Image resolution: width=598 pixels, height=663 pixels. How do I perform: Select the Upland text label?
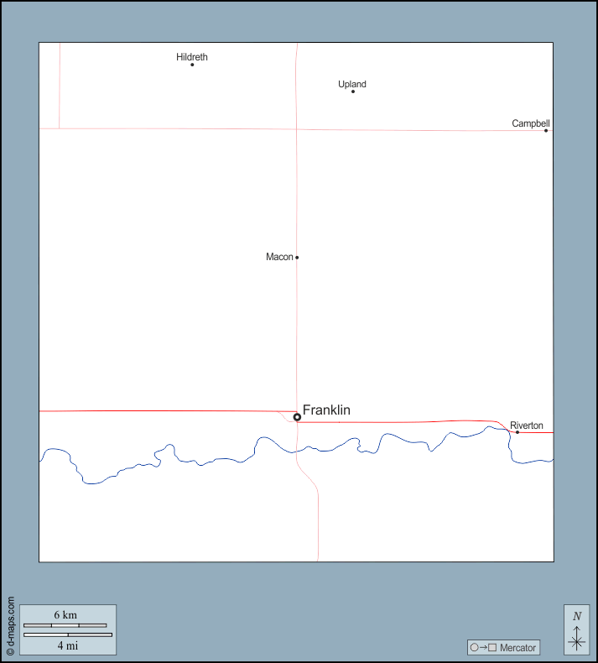point(352,84)
